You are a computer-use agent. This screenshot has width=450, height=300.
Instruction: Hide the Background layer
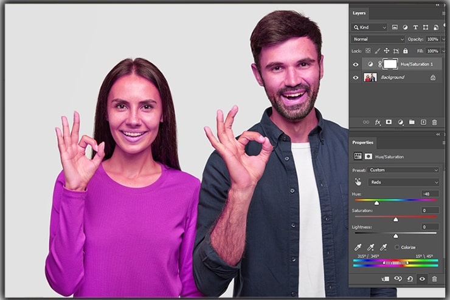(x=356, y=78)
